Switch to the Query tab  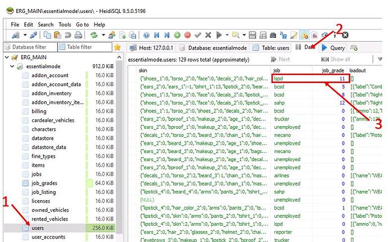(x=333, y=48)
